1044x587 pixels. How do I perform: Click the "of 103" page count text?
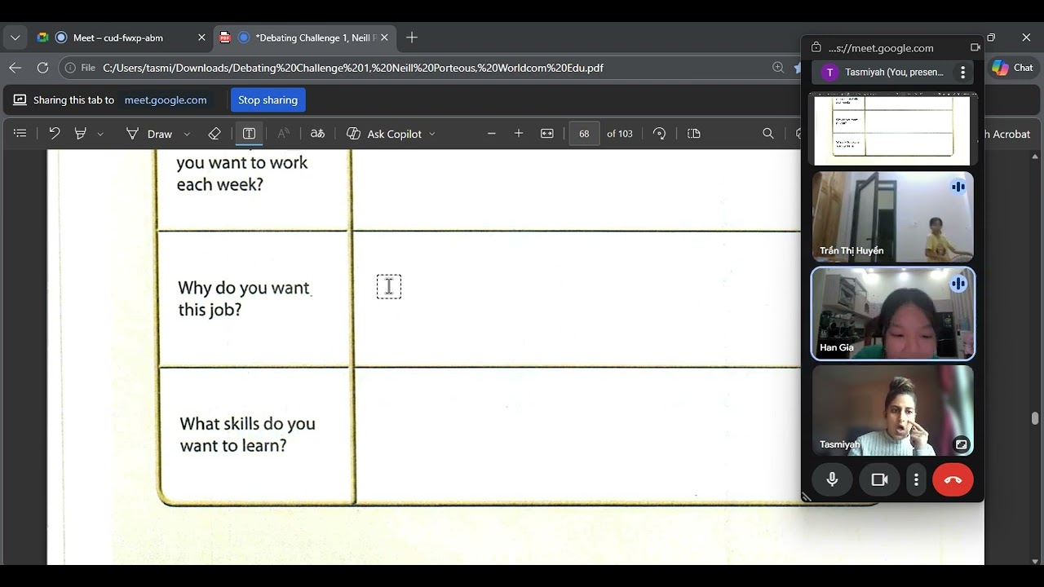(x=620, y=134)
